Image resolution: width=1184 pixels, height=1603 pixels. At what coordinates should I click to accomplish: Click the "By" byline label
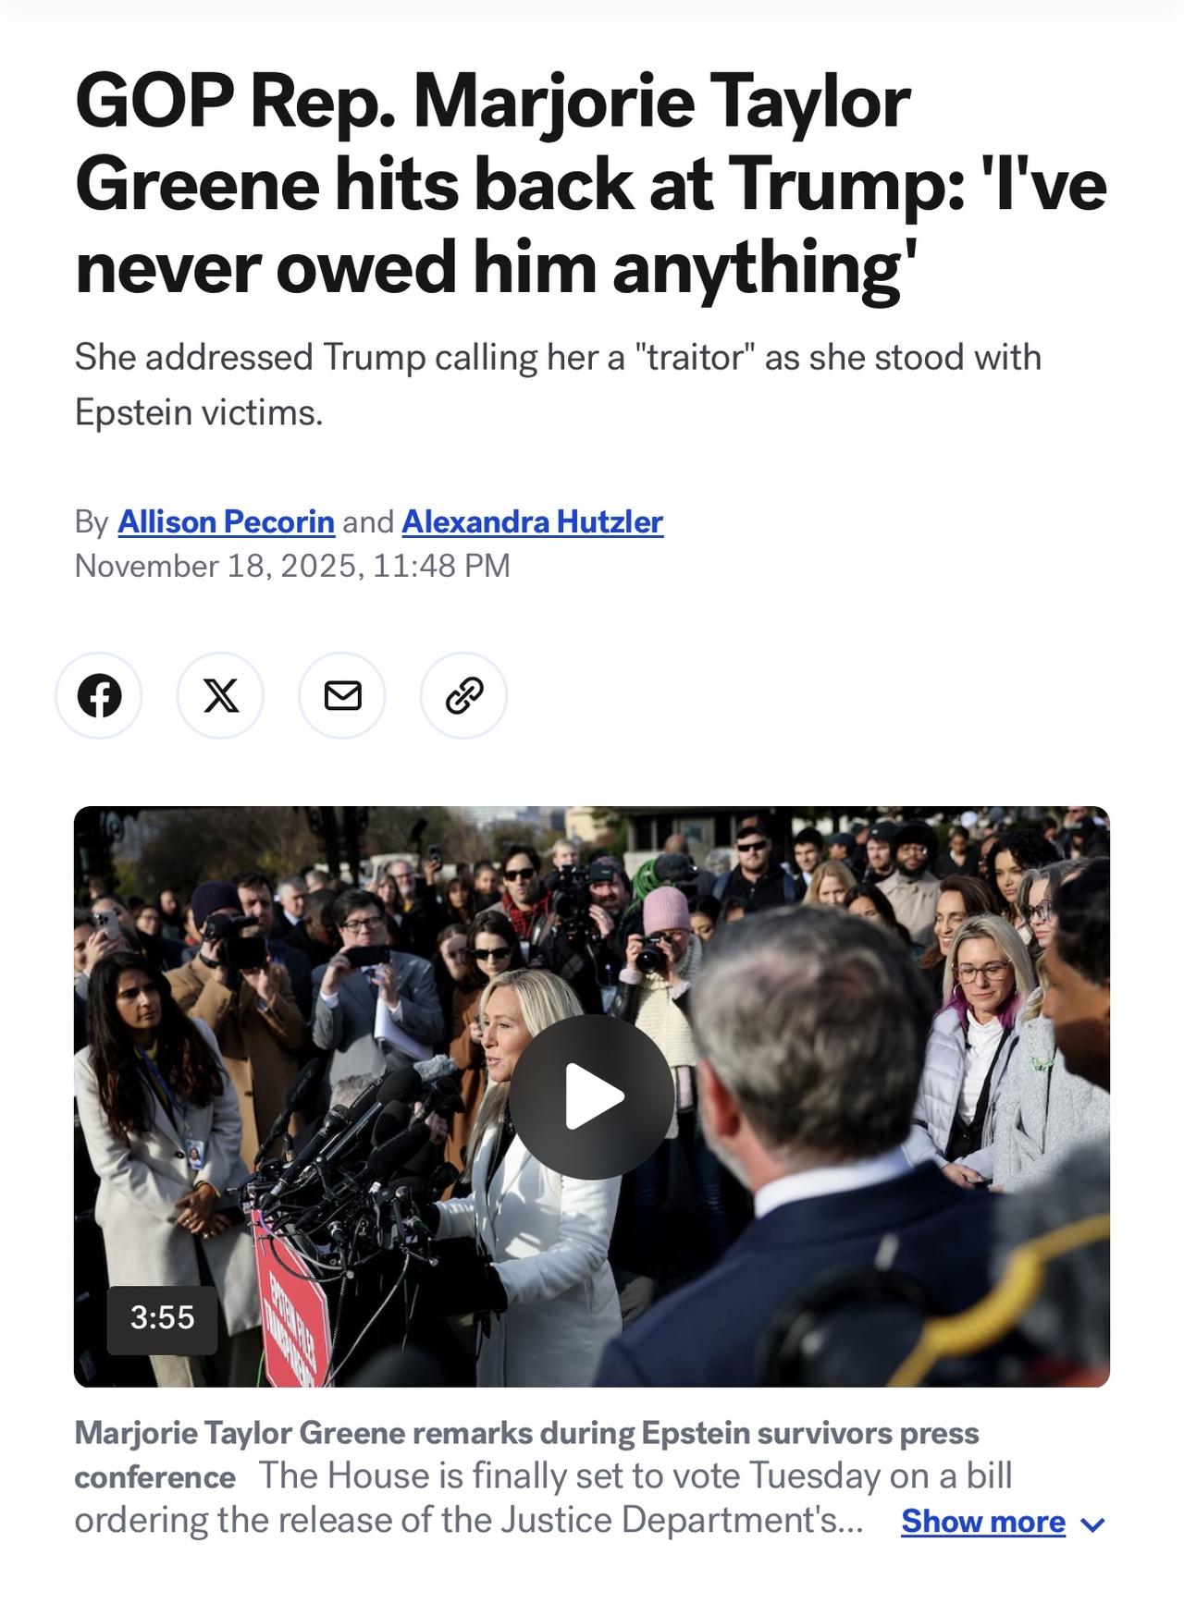92,522
